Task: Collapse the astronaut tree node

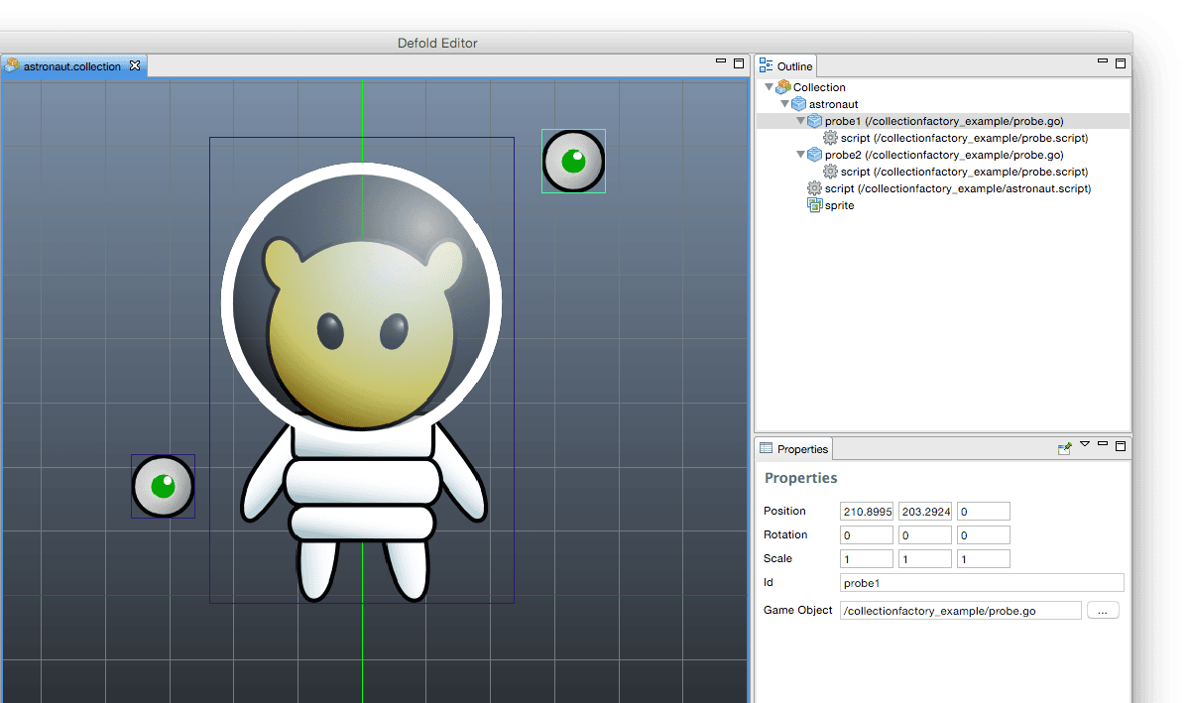Action: coord(784,104)
